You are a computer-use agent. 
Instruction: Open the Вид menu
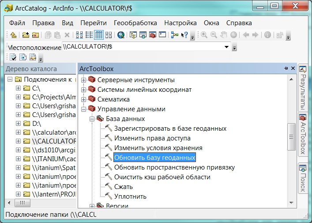click(68, 23)
